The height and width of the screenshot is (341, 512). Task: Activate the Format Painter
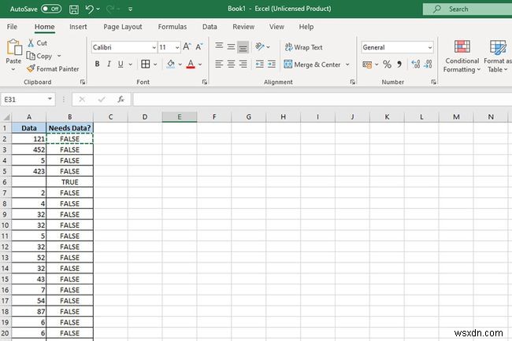pyautogui.click(x=53, y=68)
